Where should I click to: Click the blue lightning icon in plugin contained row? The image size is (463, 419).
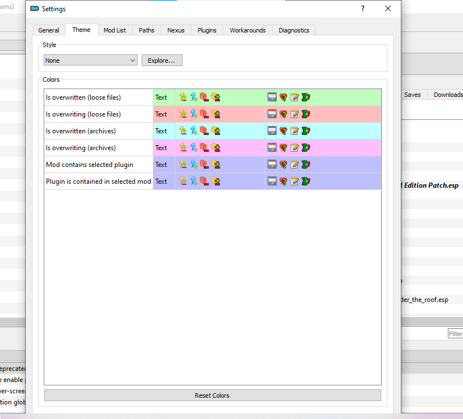tap(194, 181)
